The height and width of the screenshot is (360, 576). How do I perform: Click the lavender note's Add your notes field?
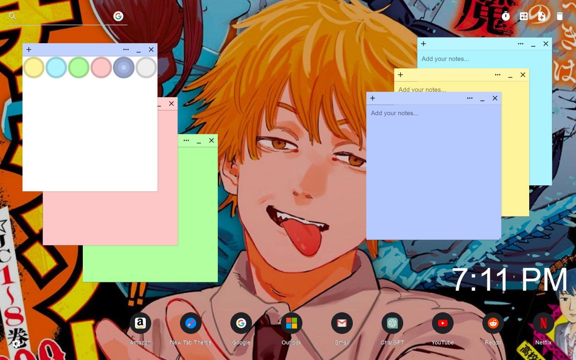pyautogui.click(x=434, y=171)
